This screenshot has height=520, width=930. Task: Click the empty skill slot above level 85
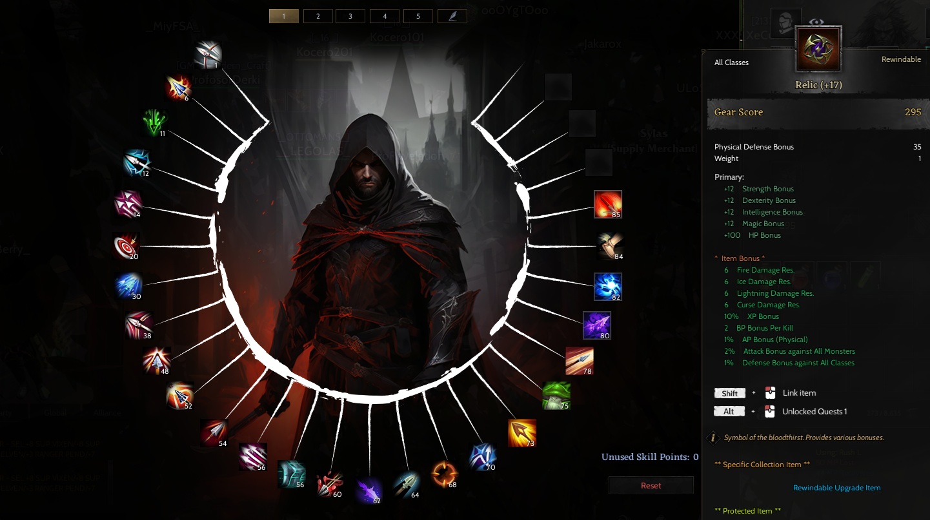(x=598, y=162)
